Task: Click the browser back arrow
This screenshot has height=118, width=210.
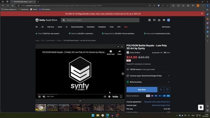Action: (3, 6)
